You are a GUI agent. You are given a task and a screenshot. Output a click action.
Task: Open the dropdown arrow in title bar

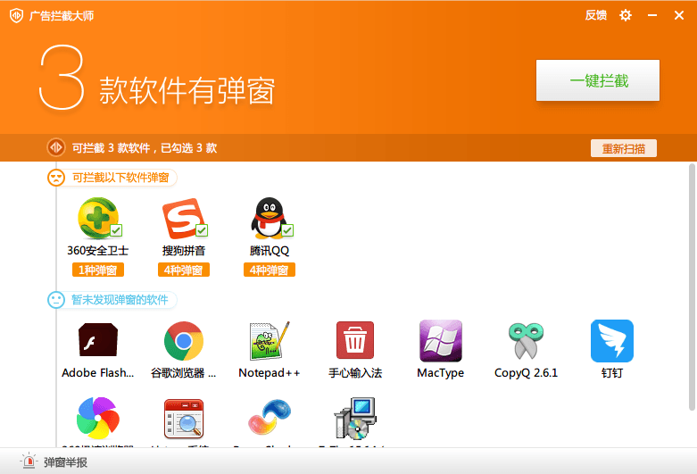coord(652,15)
